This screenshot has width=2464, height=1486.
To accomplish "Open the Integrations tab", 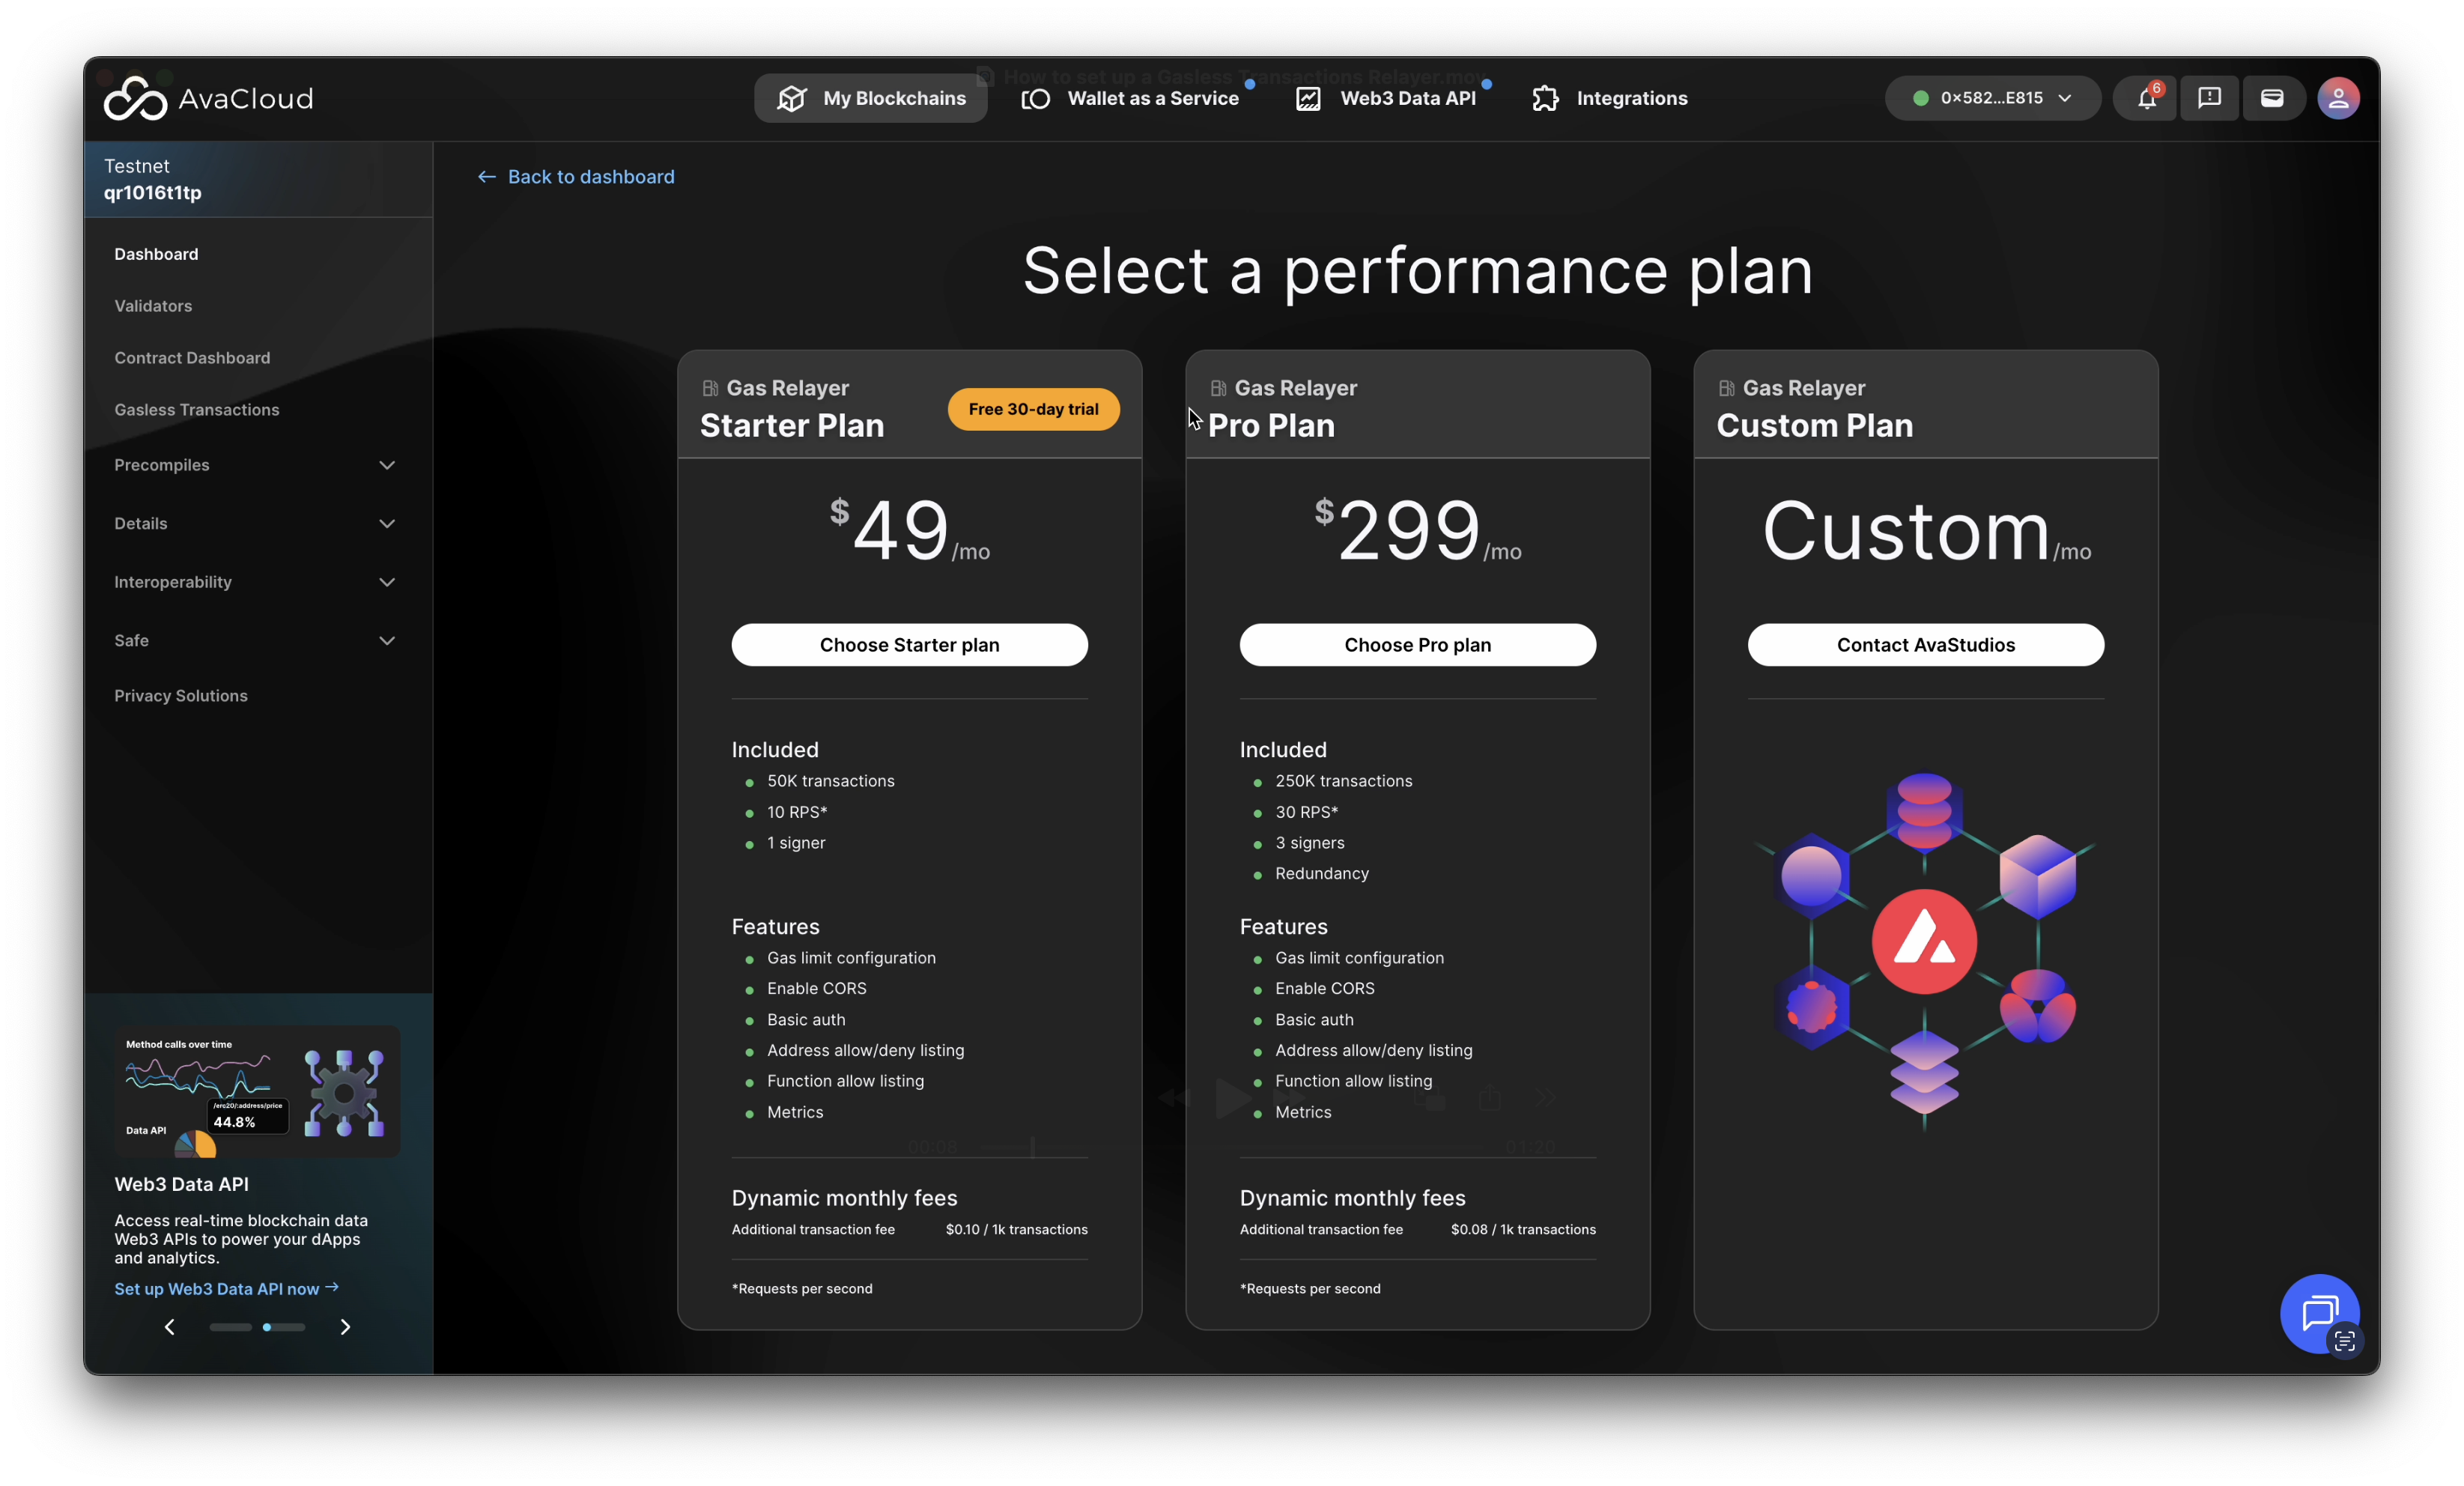I will pos(1610,98).
